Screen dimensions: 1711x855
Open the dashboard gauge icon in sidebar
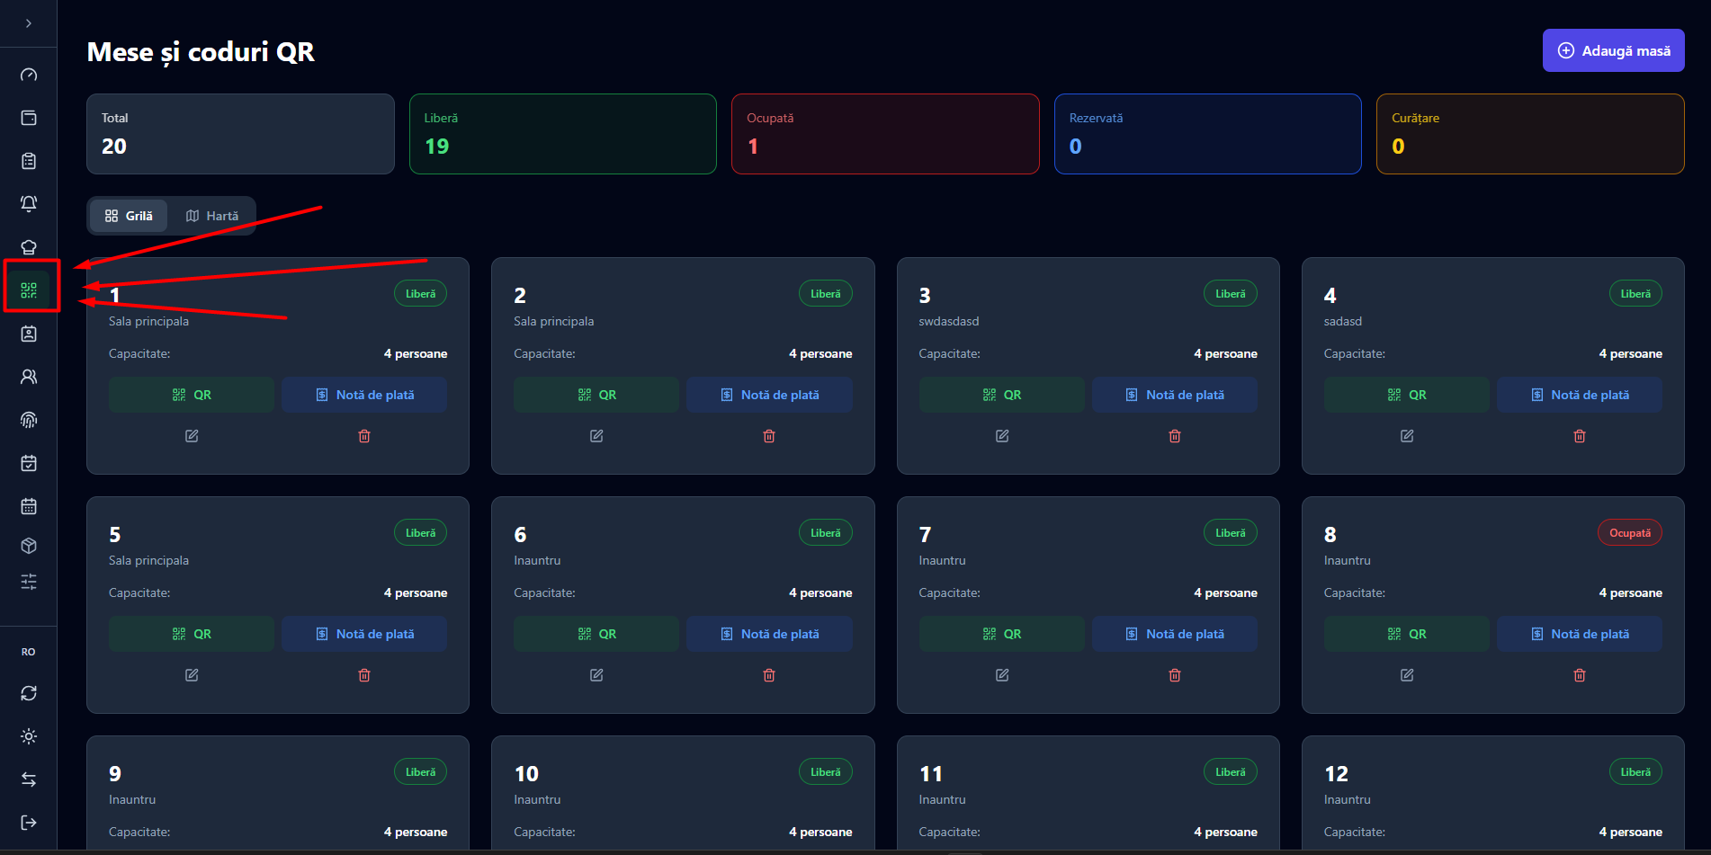[29, 75]
